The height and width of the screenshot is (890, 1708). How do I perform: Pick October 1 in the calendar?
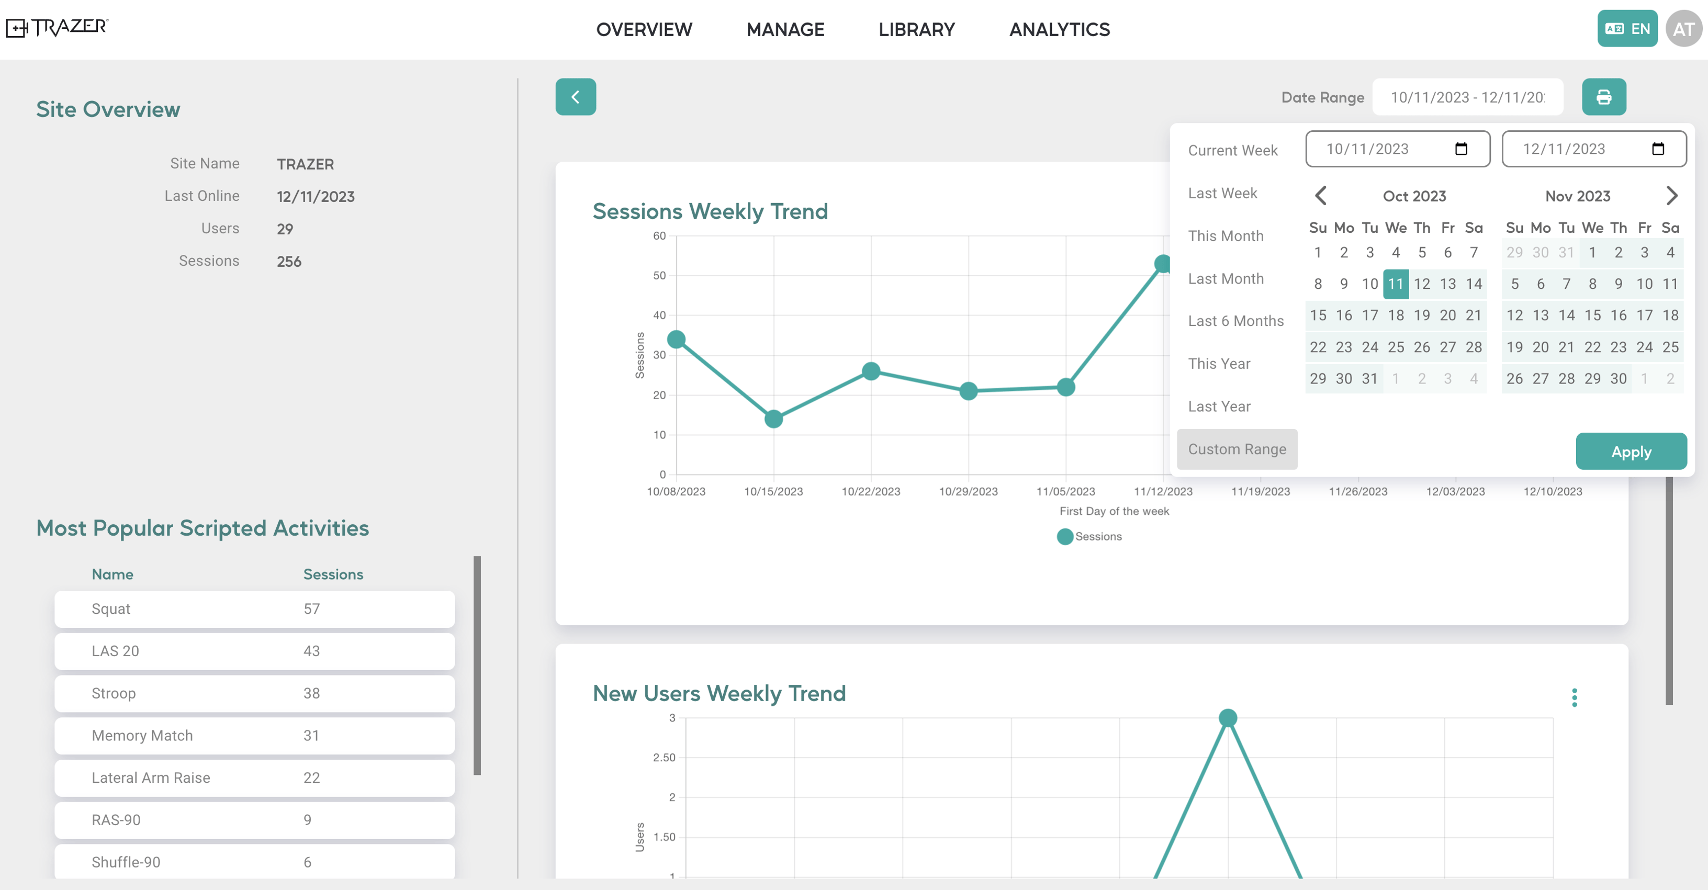pyautogui.click(x=1318, y=253)
